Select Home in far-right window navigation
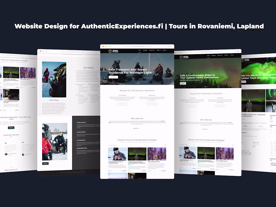This screenshot has width=276, height=207. coord(267,58)
